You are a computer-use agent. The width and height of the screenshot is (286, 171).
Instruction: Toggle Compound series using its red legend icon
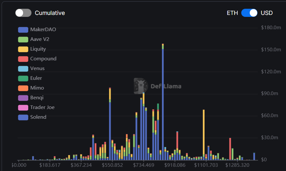click(23, 59)
